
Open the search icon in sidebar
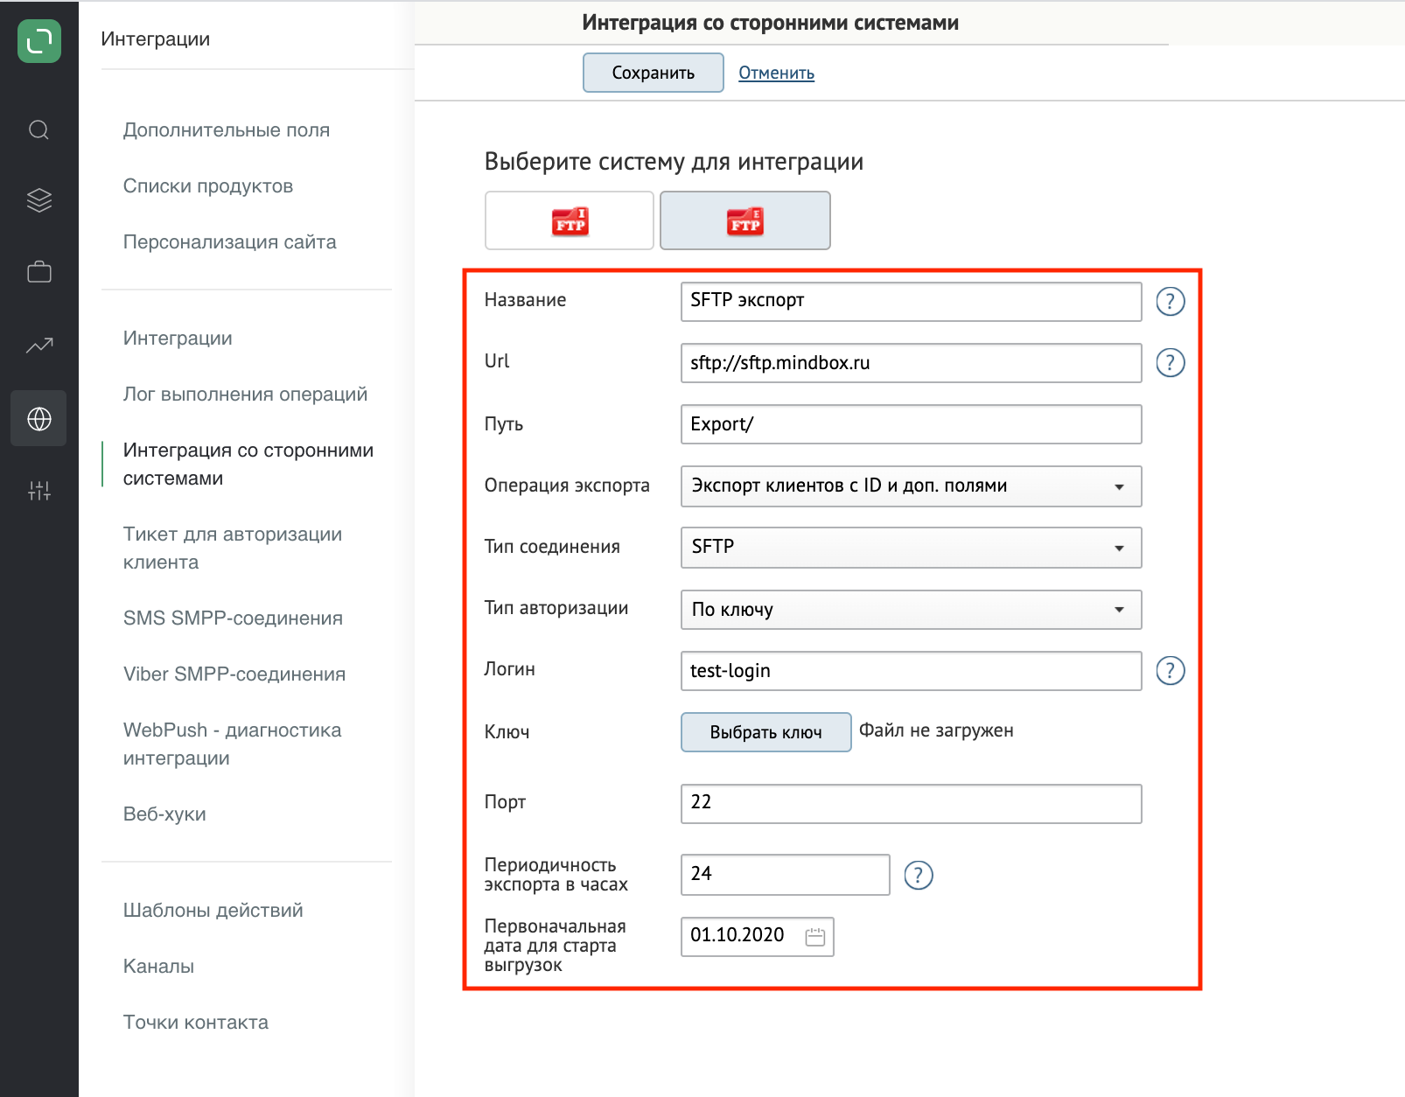(38, 130)
